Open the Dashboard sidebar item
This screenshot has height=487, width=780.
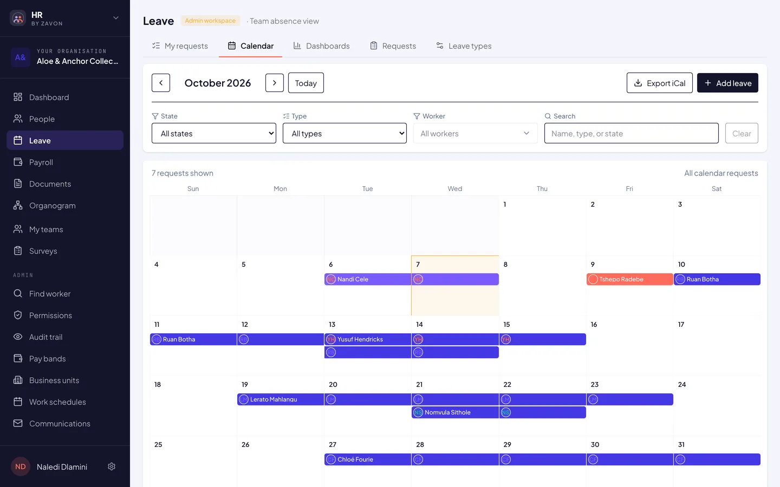(65, 97)
